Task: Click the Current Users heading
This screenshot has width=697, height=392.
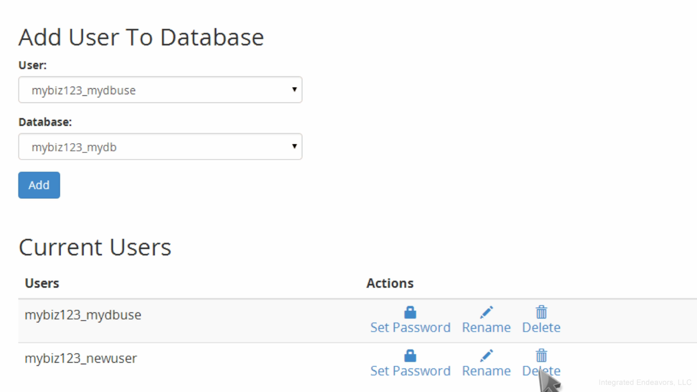Action: [x=95, y=247]
